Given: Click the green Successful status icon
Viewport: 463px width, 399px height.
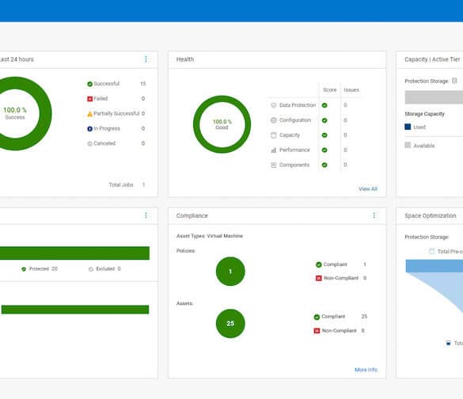Looking at the screenshot, I should pyautogui.click(x=89, y=84).
